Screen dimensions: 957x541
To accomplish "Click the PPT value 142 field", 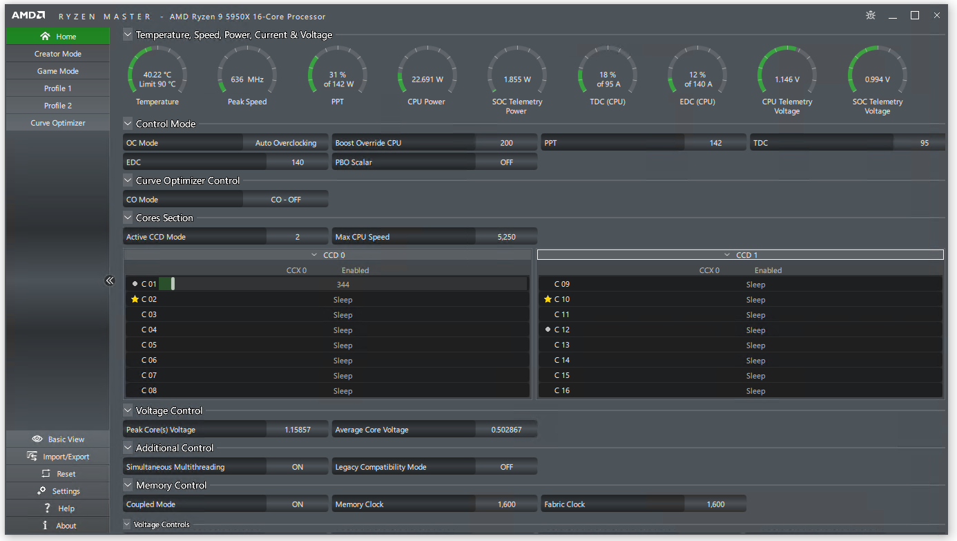I will (715, 143).
